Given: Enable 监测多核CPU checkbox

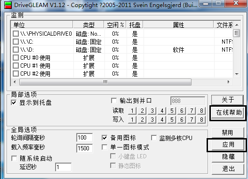Looking at the screenshot, I should coord(154,138).
